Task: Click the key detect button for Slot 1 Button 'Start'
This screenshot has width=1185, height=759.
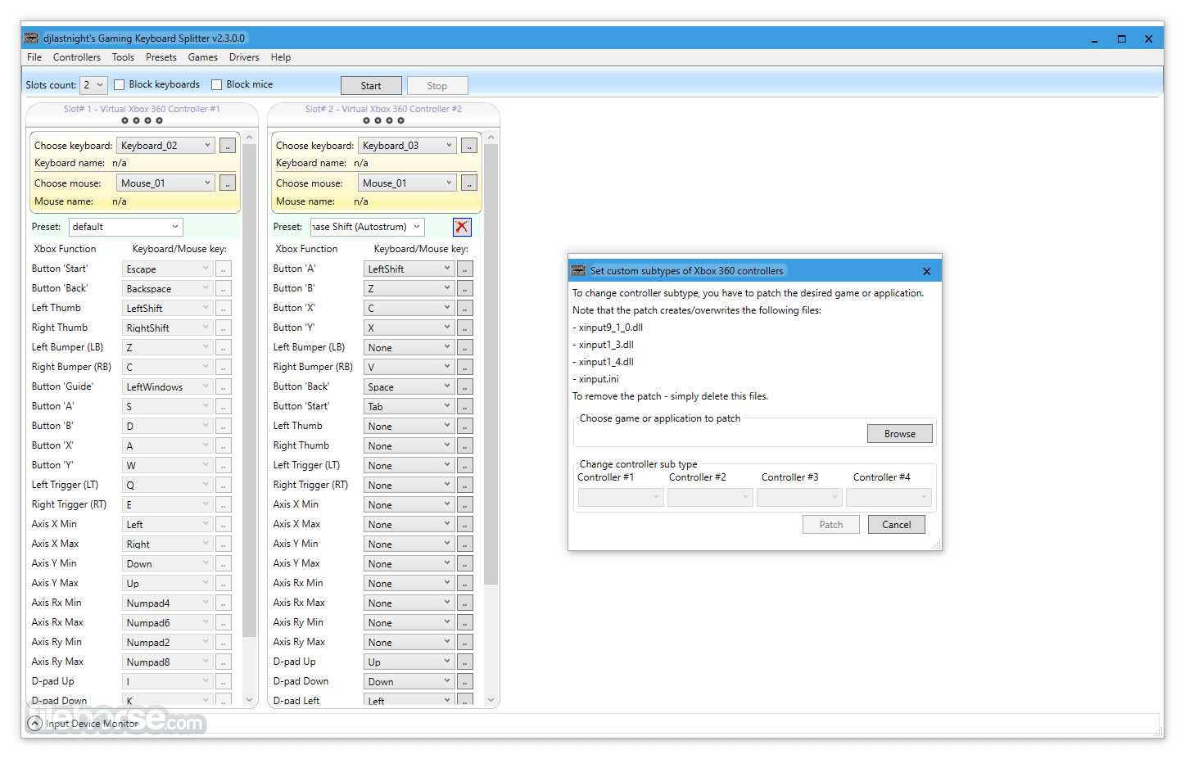Action: tap(224, 269)
